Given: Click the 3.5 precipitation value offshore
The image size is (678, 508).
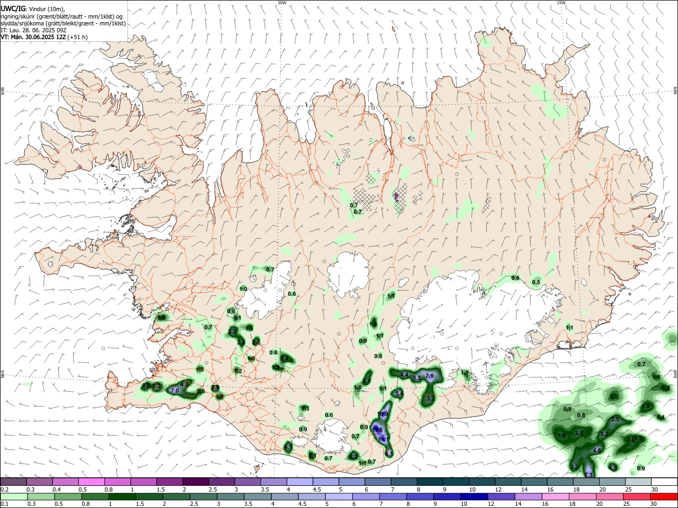Looking at the screenshot, I should pyautogui.click(x=615, y=419).
